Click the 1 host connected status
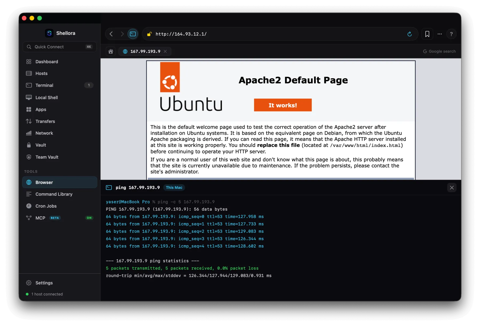The width and height of the screenshot is (480, 326). pos(44,294)
